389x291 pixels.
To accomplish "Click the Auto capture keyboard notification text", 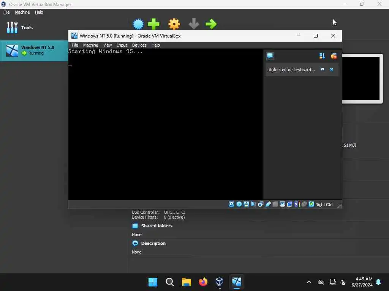I will (292, 70).
